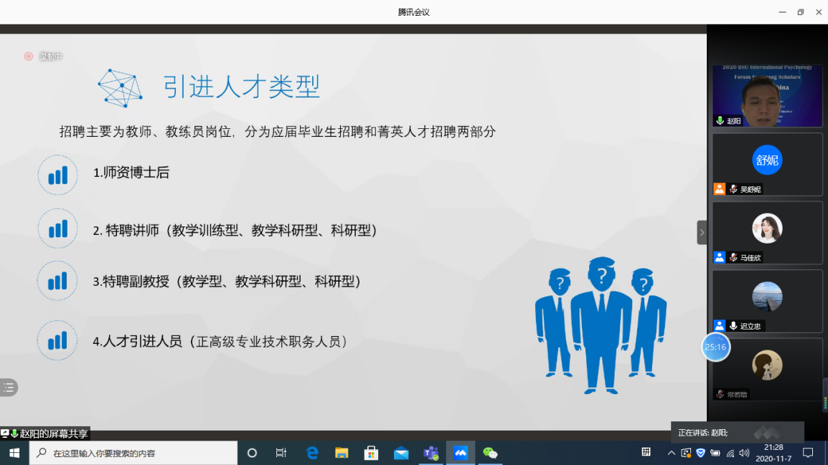Click the 25:16 timer bubble

[x=715, y=347]
